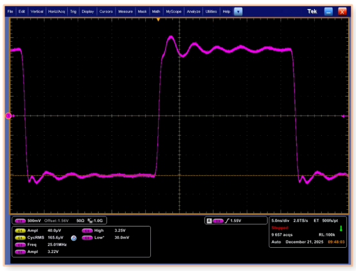Click the C3 badge beside Freq
The height and width of the screenshot is (271, 356).
(x=20, y=245)
